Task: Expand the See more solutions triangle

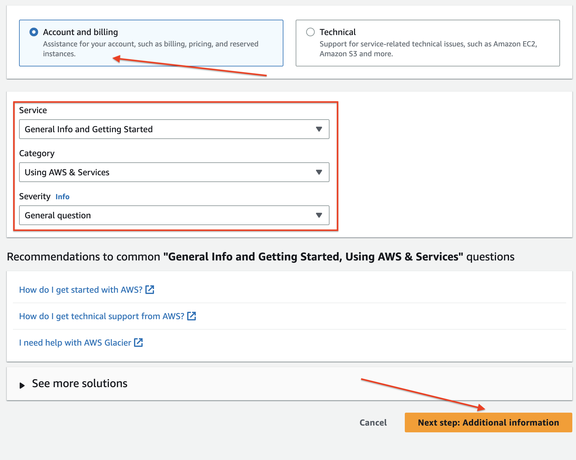Action: [x=22, y=385]
